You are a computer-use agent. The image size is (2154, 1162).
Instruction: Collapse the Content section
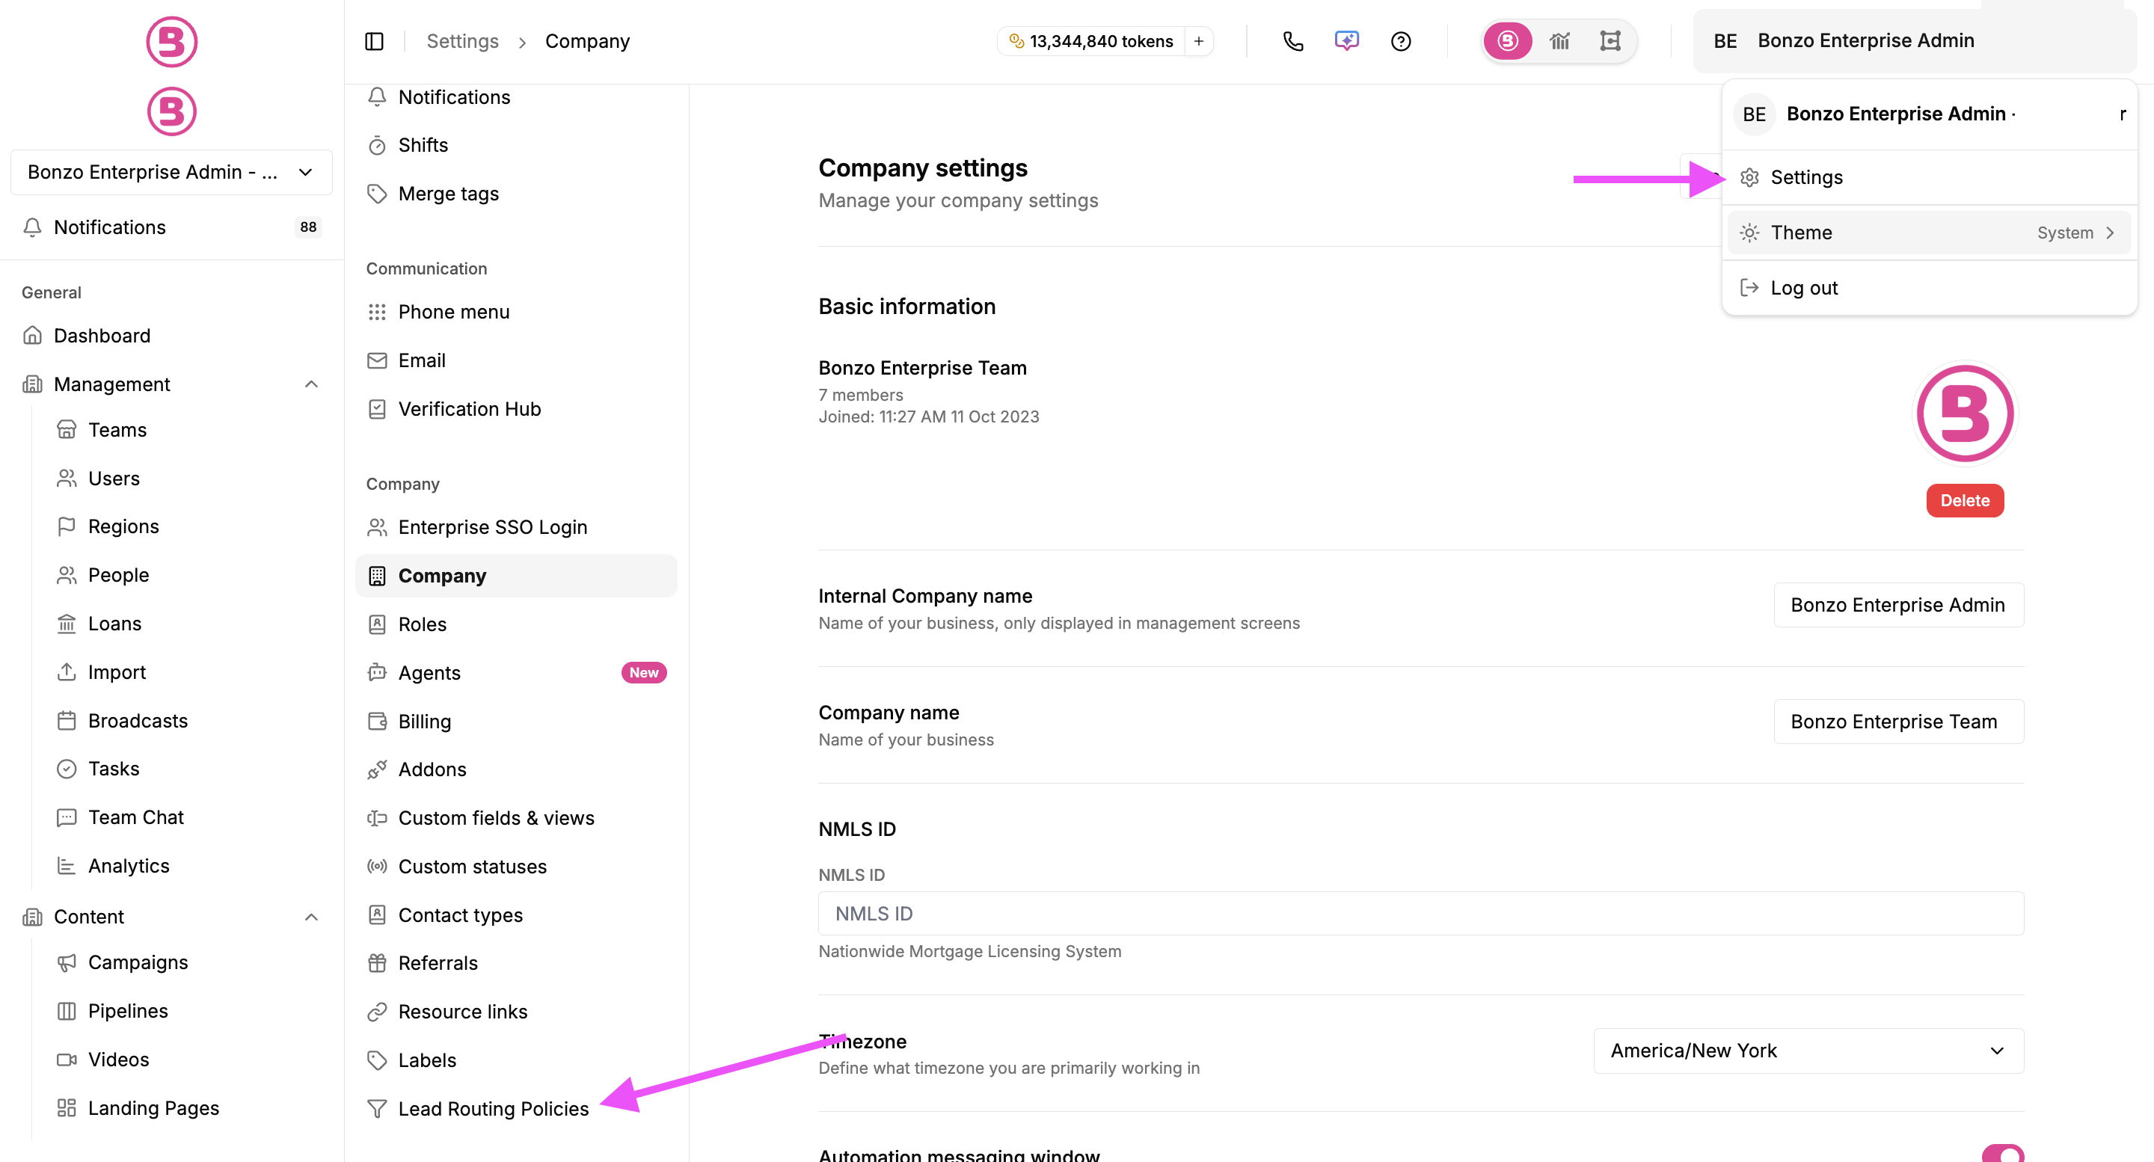[311, 917]
